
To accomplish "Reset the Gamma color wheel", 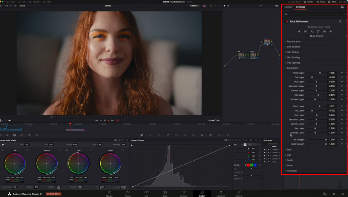I will (59, 150).
